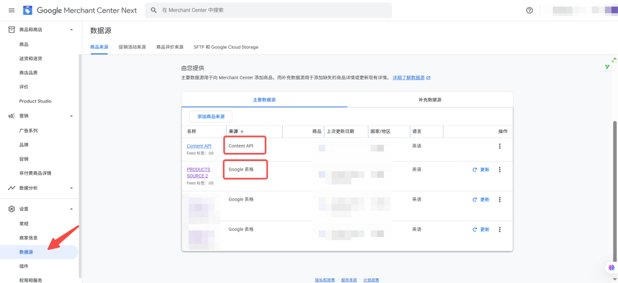Click 英语 in the Content API row
618x283 pixels.
(x=417, y=146)
